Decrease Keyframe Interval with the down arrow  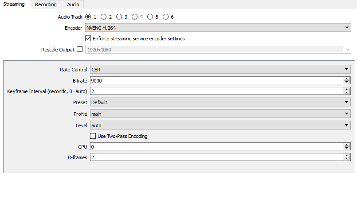click(346, 93)
